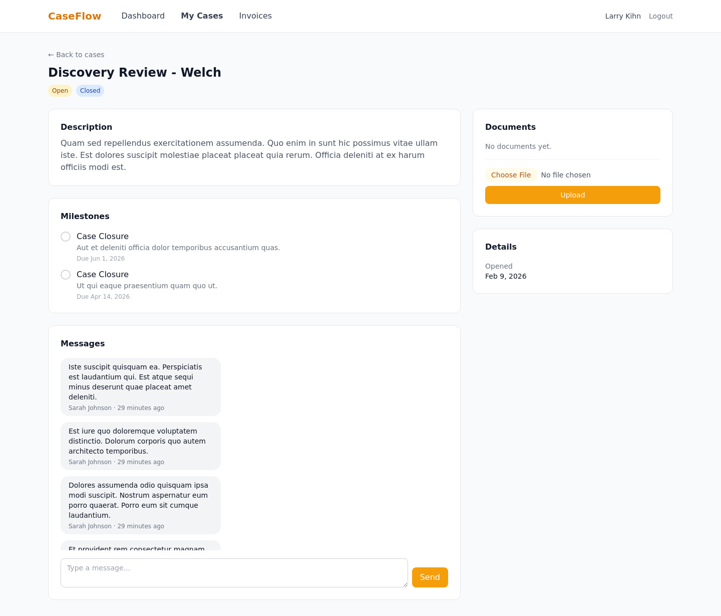Image resolution: width=721 pixels, height=616 pixels.
Task: Select the Open status badge
Action: [60, 91]
